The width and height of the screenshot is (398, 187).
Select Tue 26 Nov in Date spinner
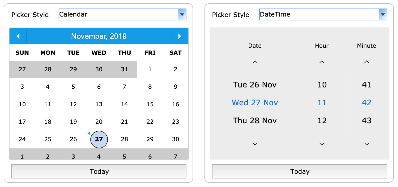[x=255, y=85]
